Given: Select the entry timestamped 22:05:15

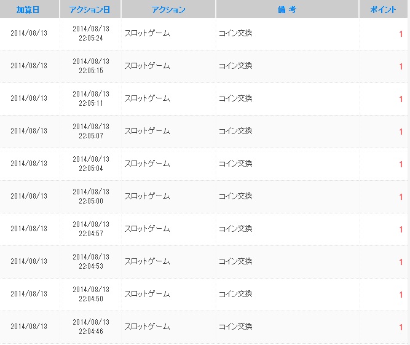Looking at the screenshot, I should click(x=91, y=70).
